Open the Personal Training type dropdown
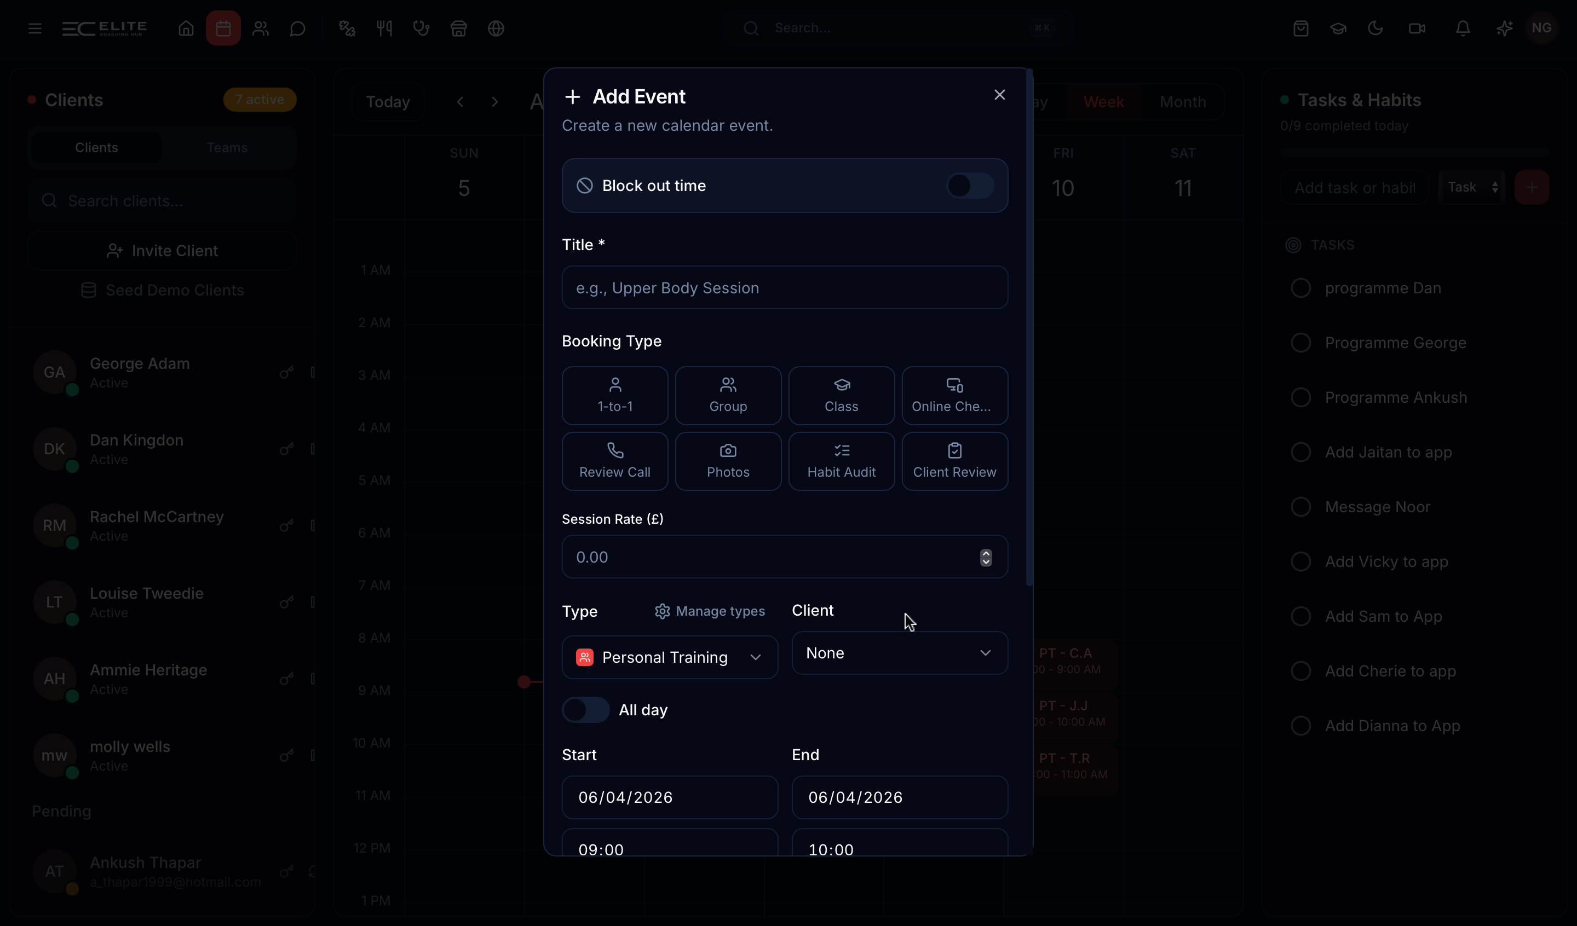 coord(670,657)
